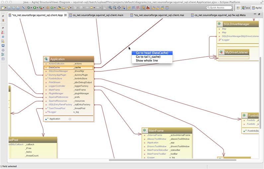This screenshot has height=169, width=264.
Task: Click the Zoom Out magnifier icon
Action: click(115, 8)
